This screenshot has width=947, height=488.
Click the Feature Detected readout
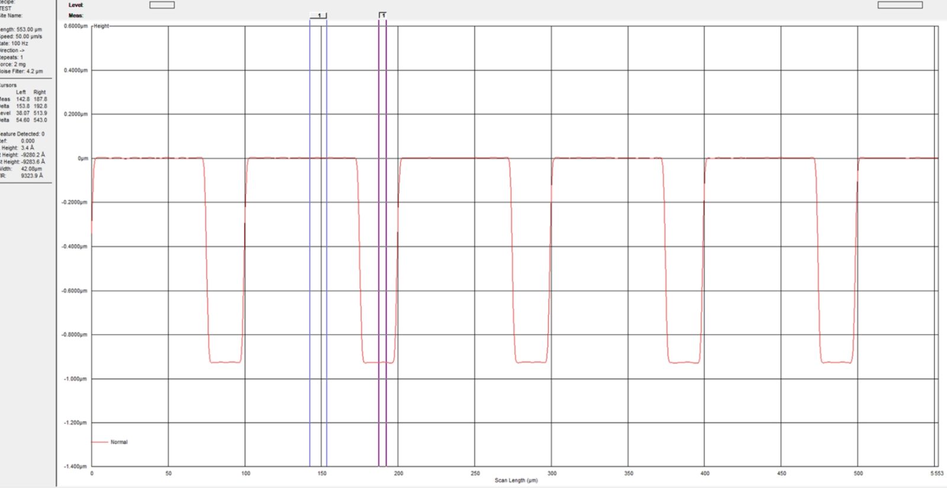[x=22, y=134]
